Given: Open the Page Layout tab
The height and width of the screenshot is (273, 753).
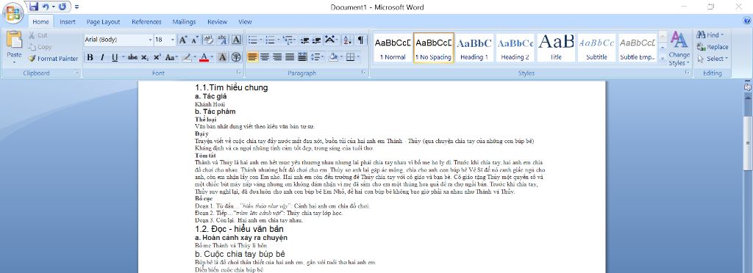Looking at the screenshot, I should click(103, 21).
